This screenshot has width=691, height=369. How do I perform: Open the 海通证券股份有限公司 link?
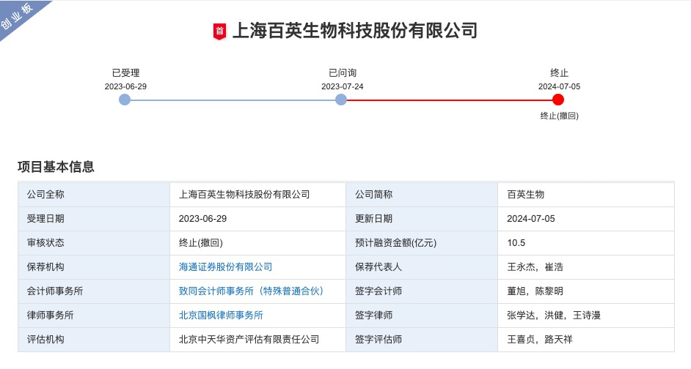tap(225, 267)
